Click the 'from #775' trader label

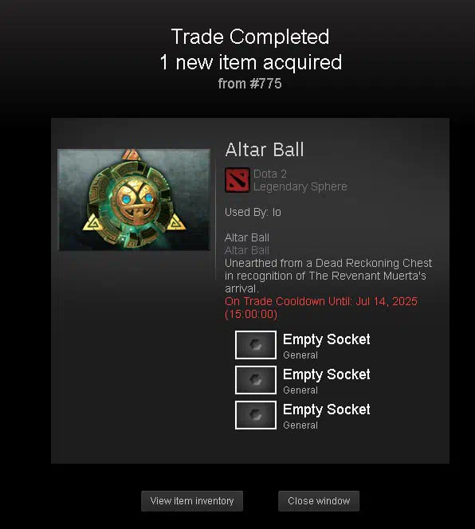pos(249,84)
